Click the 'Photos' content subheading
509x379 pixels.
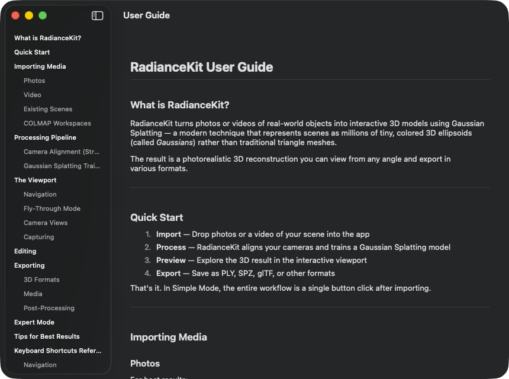pyautogui.click(x=145, y=364)
